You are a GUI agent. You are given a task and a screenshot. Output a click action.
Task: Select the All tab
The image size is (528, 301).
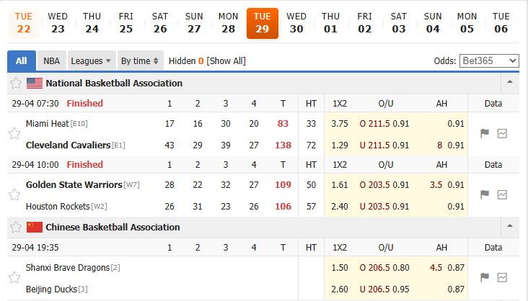(22, 61)
